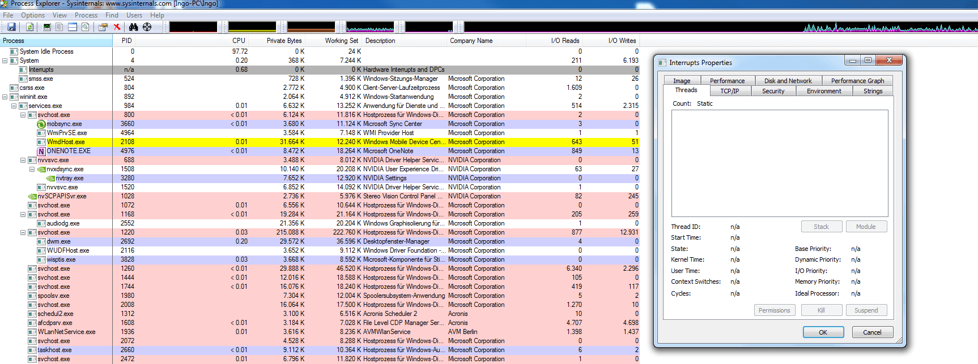Click OK in Interrupts Properties

point(823,332)
